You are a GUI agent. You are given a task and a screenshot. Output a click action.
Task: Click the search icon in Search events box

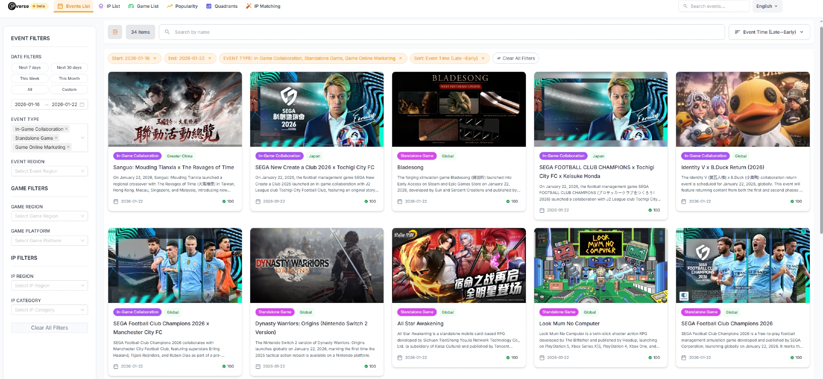(x=685, y=6)
